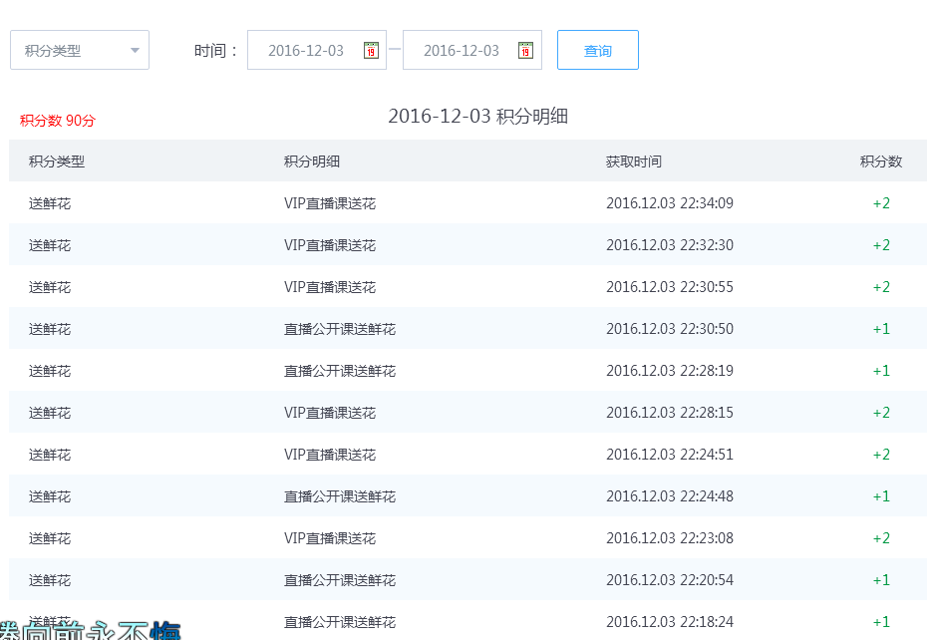Click the 积分类型 column header
The width and height of the screenshot is (931, 640).
click(x=57, y=161)
